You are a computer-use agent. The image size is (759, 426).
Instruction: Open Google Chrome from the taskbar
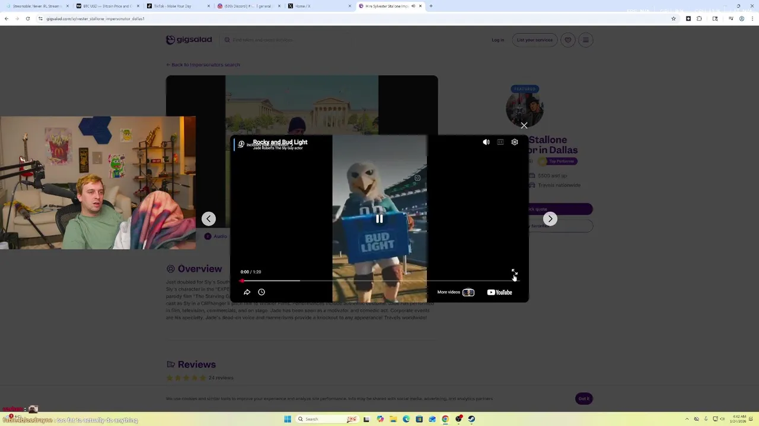pyautogui.click(x=445, y=419)
